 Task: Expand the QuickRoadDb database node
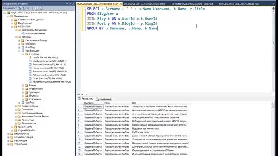(x=12, y=127)
